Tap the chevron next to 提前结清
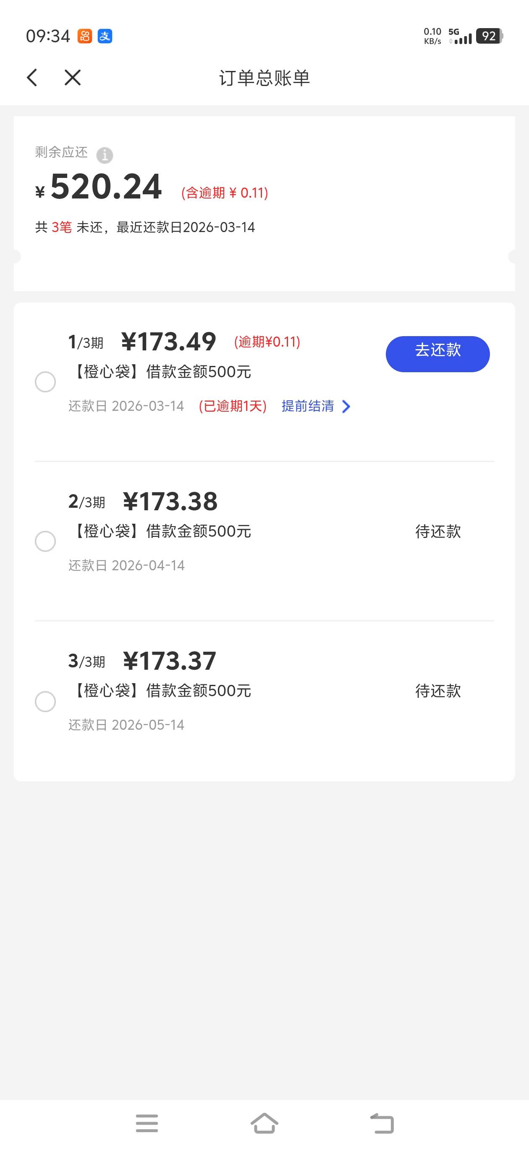This screenshot has width=529, height=1154. coord(346,406)
